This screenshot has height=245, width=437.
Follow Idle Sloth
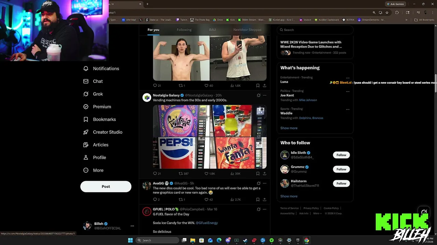click(341, 155)
